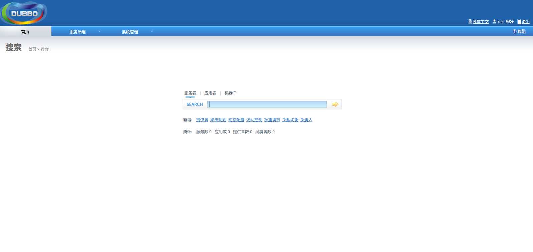This screenshot has width=533, height=252.
Task: Add new 权重调节 link
Action: pyautogui.click(x=272, y=120)
